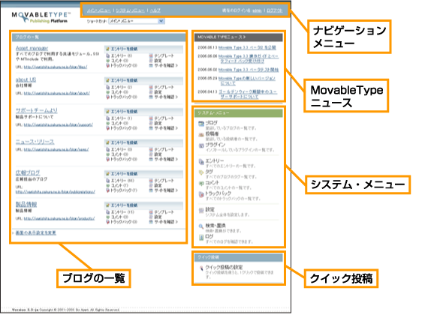This screenshot has width=431, height=333.
Task: Open the 2006.06.06 Movable Type news link
Action: click(249, 58)
